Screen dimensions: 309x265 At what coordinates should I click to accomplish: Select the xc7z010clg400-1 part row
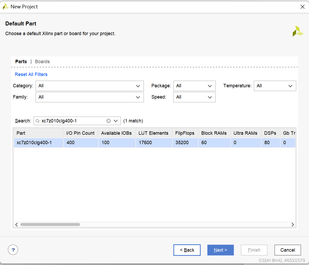(x=154, y=143)
